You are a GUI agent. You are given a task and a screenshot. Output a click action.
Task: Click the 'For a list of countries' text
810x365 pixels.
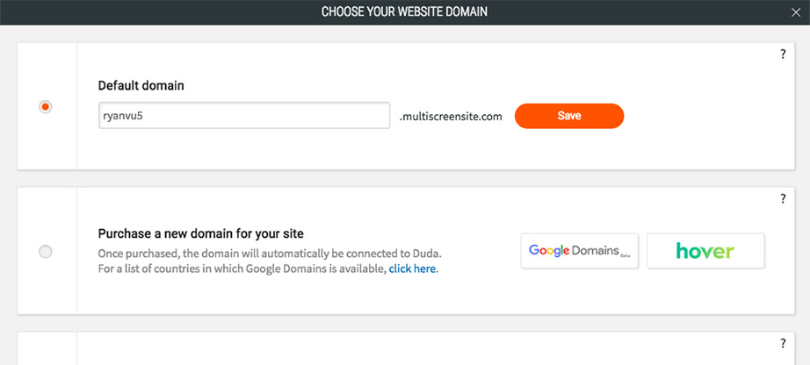(x=242, y=269)
